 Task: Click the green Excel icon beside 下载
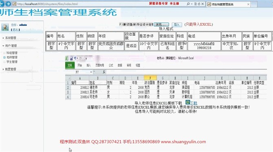187,102
